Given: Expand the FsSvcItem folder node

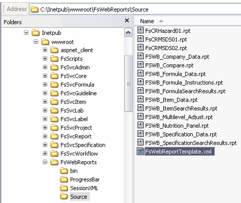Looking at the screenshot, I should [x=45, y=102].
